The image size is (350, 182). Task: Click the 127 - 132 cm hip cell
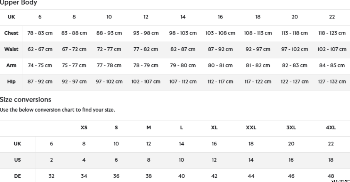(332, 82)
